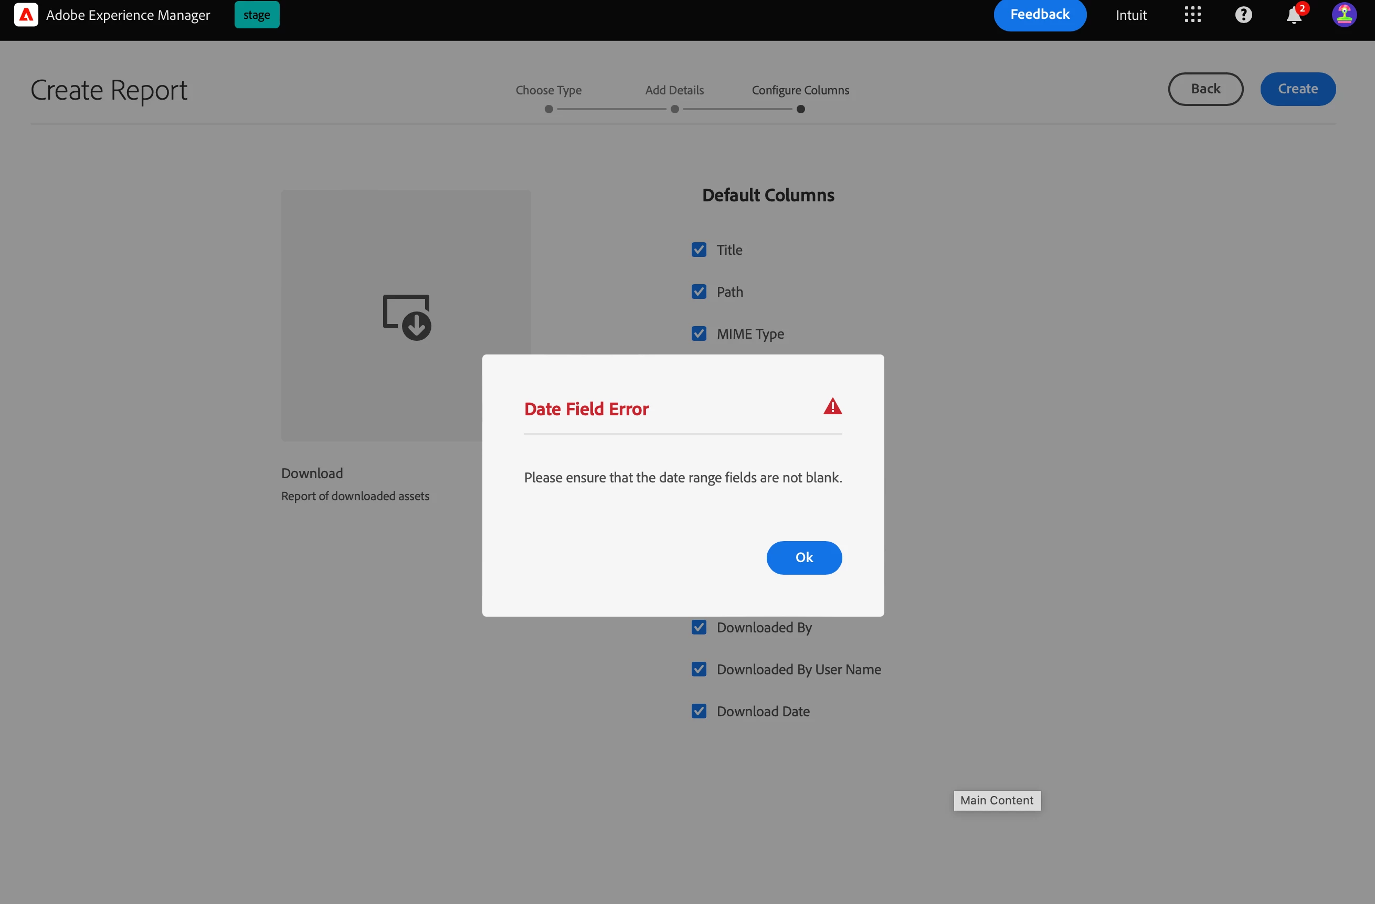
Task: Click the Back button
Action: [x=1205, y=89]
